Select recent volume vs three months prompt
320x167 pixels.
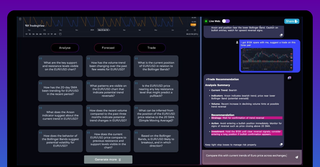tap(108, 115)
